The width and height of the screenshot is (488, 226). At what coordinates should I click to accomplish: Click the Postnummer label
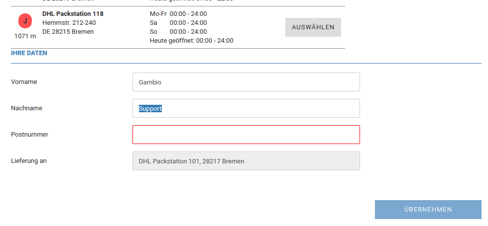click(x=29, y=134)
